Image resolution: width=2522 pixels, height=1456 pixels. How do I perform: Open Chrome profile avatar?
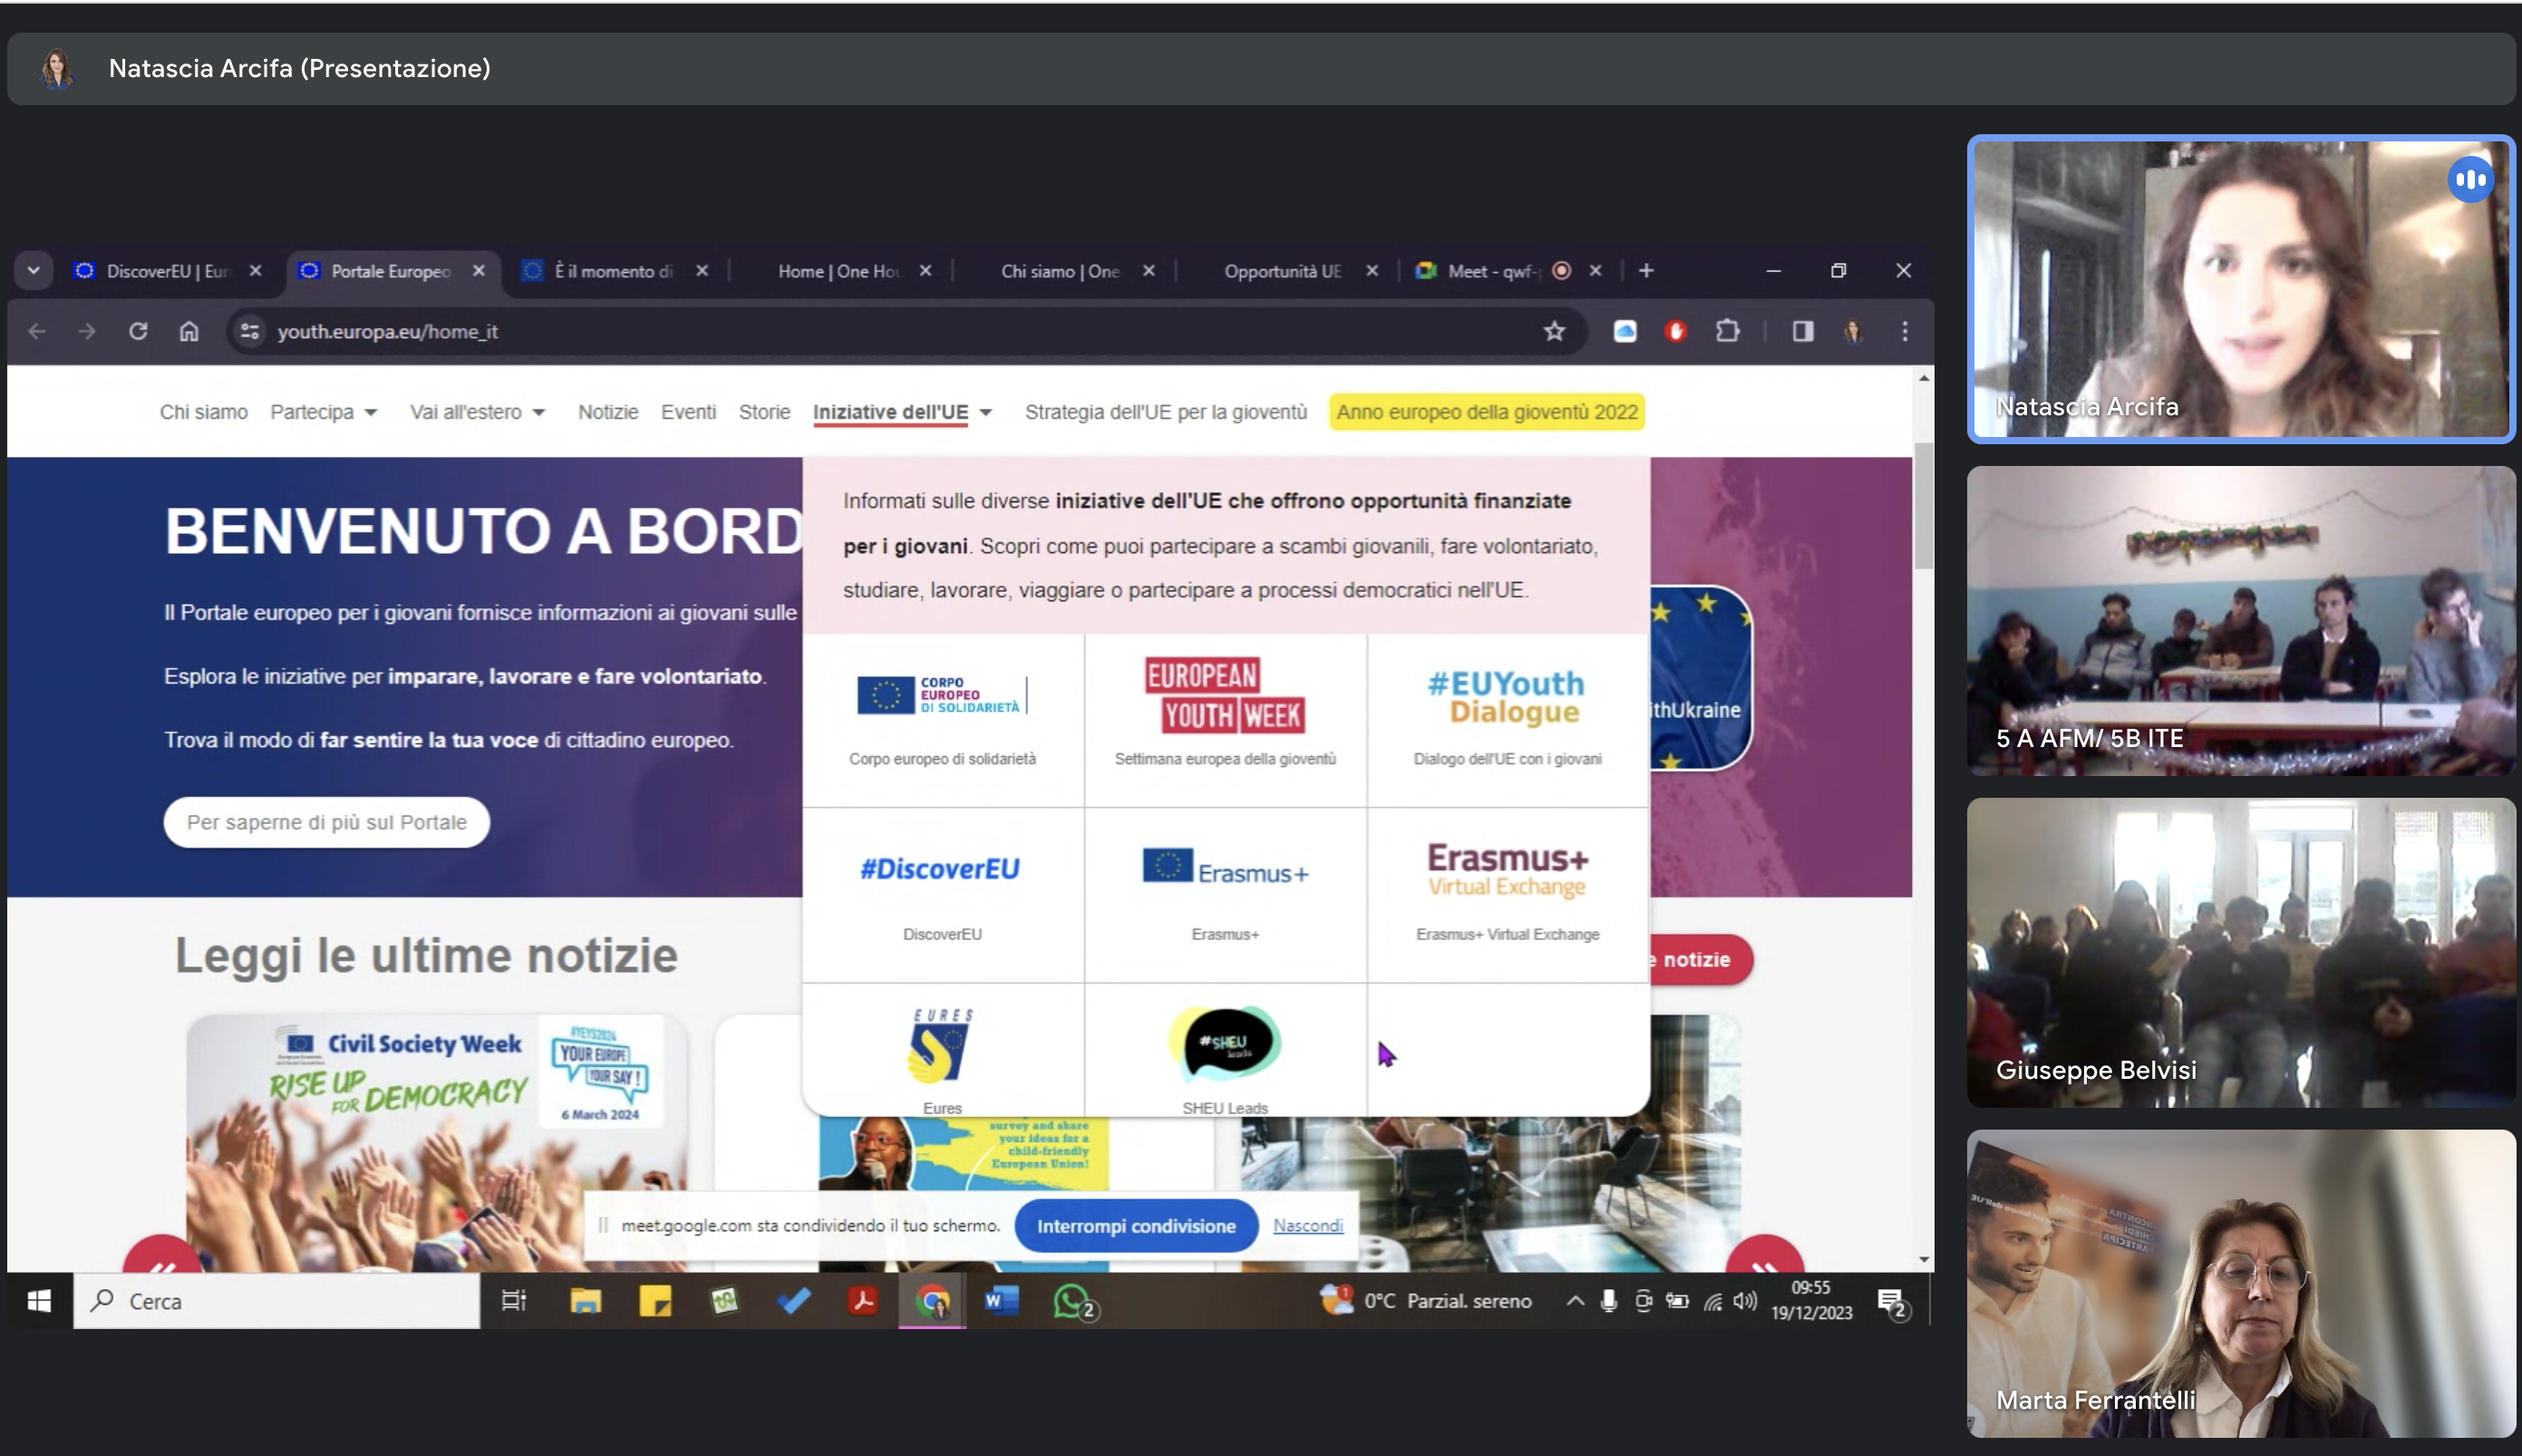1853,331
